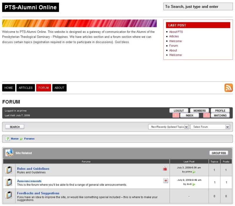The height and width of the screenshot is (206, 235).
Task: Click the clipboard icon beside Feedbacks and Suggestions
Action: pos(9,195)
